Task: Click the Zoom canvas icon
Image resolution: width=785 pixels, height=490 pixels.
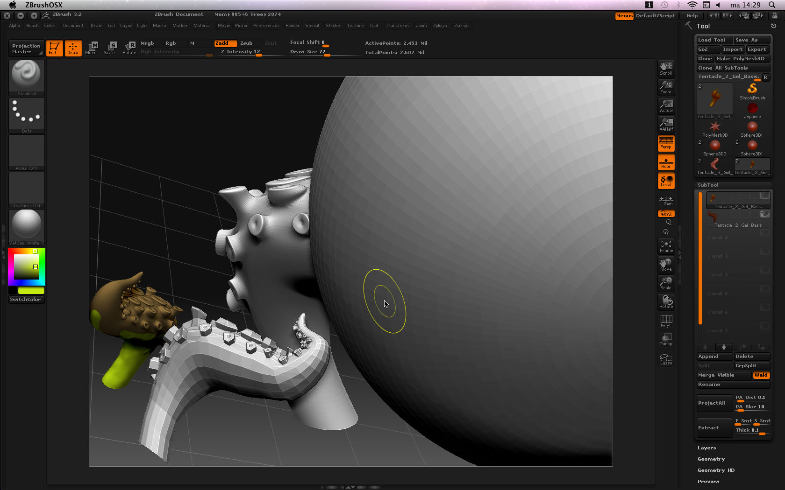Action: pyautogui.click(x=666, y=87)
